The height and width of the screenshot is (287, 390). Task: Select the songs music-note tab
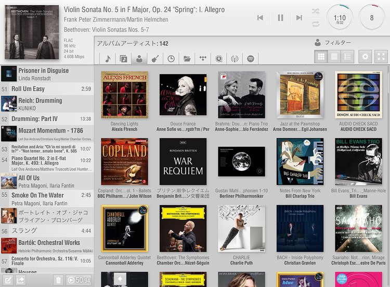coord(108,58)
